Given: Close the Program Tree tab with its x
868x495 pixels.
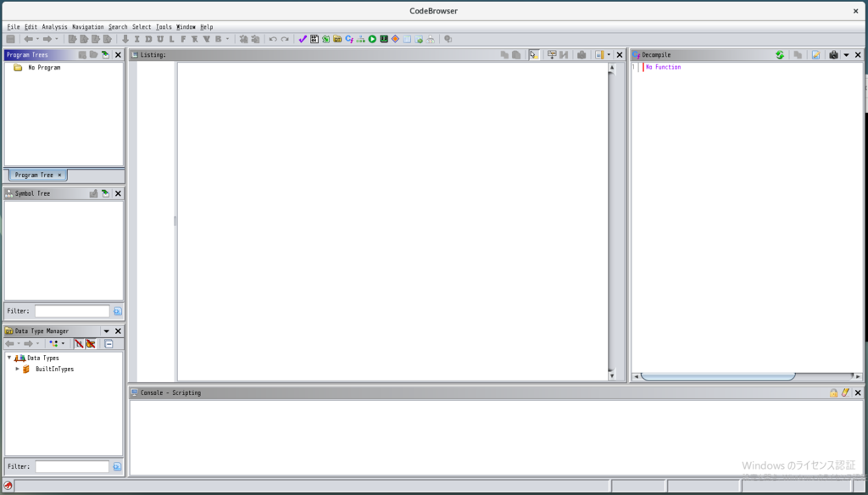Looking at the screenshot, I should pos(60,175).
